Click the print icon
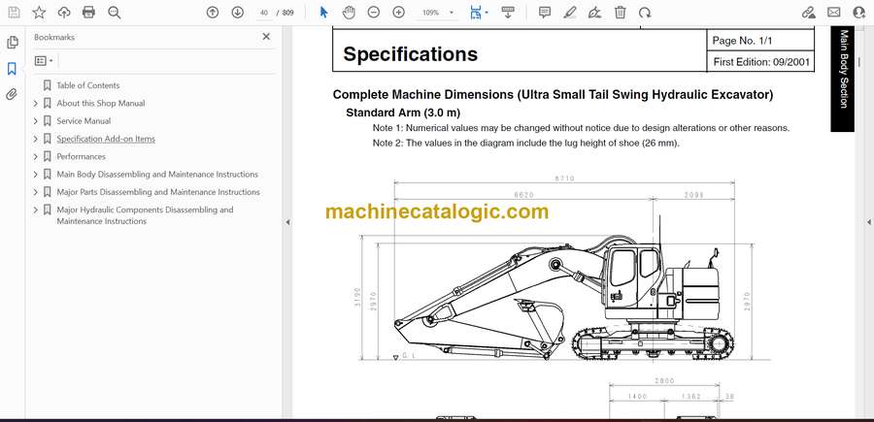 pyautogui.click(x=89, y=13)
